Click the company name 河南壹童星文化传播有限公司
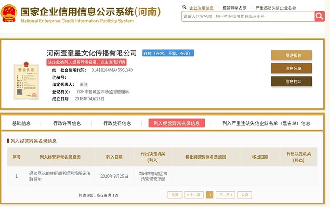The image size is (330, 207). 92,53
